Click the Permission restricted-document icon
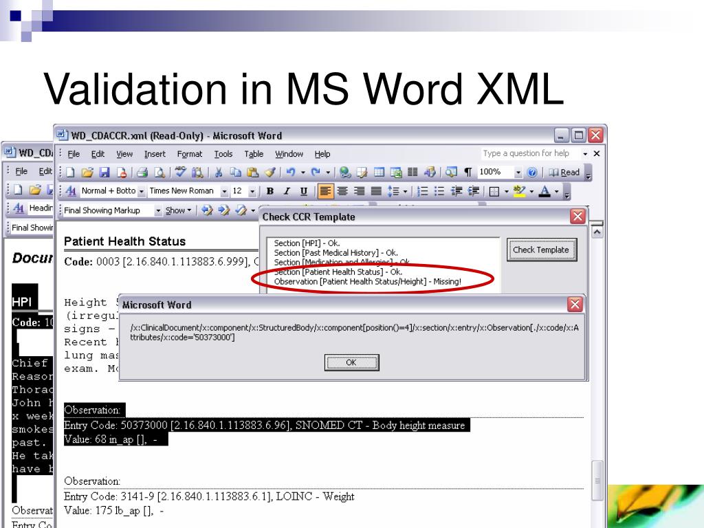The height and width of the screenshot is (528, 704). [121, 173]
